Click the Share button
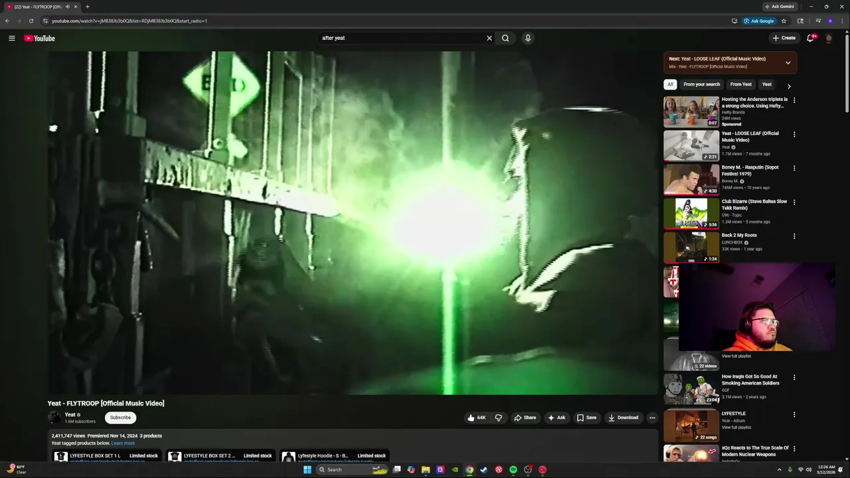850x478 pixels. tap(525, 418)
